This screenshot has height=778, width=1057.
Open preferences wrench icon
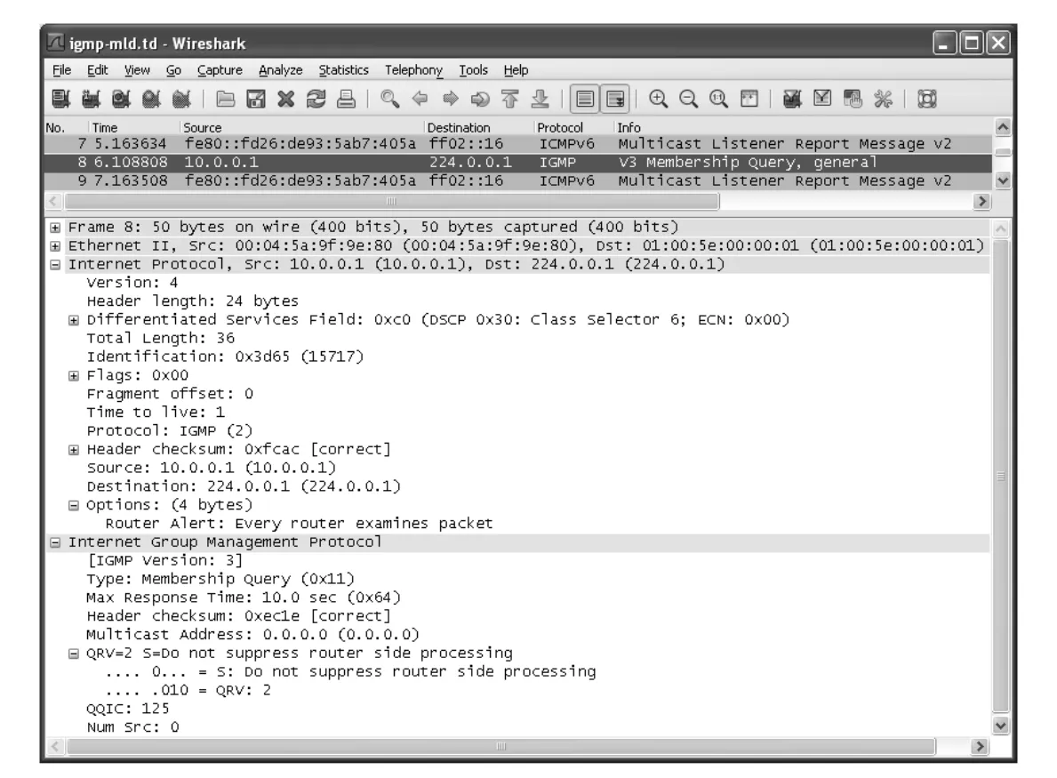click(x=883, y=99)
